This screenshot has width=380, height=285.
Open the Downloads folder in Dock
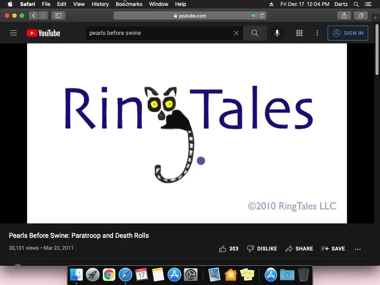[x=287, y=275]
